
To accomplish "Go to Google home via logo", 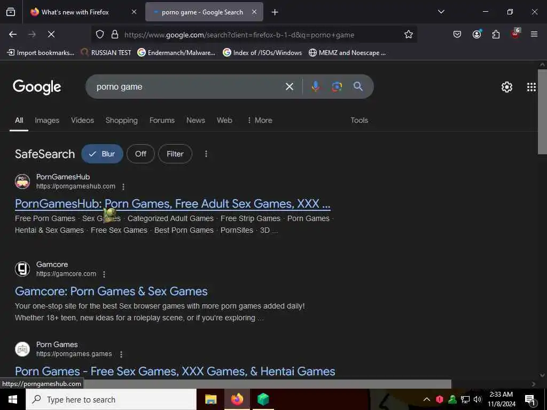I will pos(37,87).
